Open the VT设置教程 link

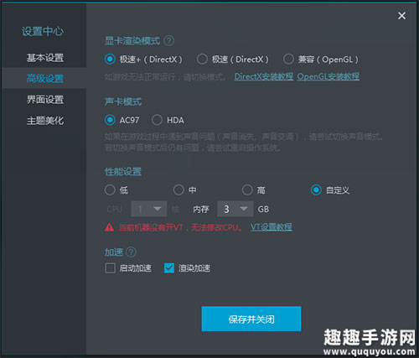point(272,227)
